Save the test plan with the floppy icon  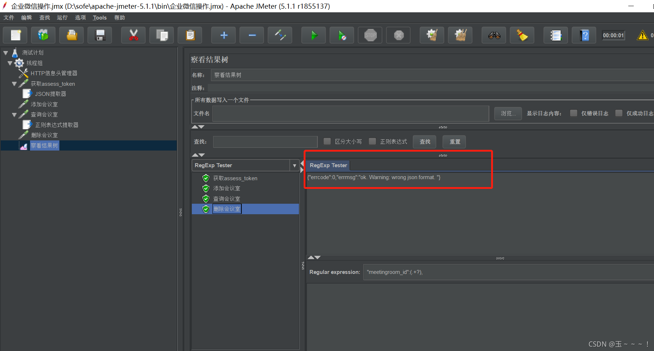click(x=100, y=35)
